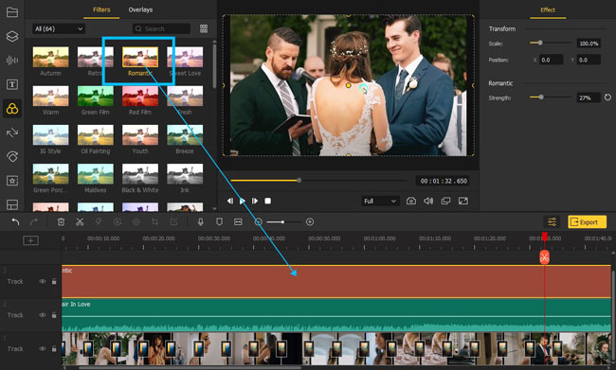This screenshot has height=370, width=616.
Task: Click the Position X value field
Action: (551, 60)
